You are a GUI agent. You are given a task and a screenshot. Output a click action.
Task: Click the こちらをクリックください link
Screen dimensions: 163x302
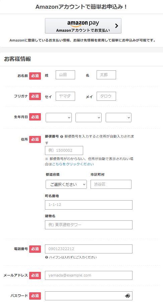pos(73,164)
